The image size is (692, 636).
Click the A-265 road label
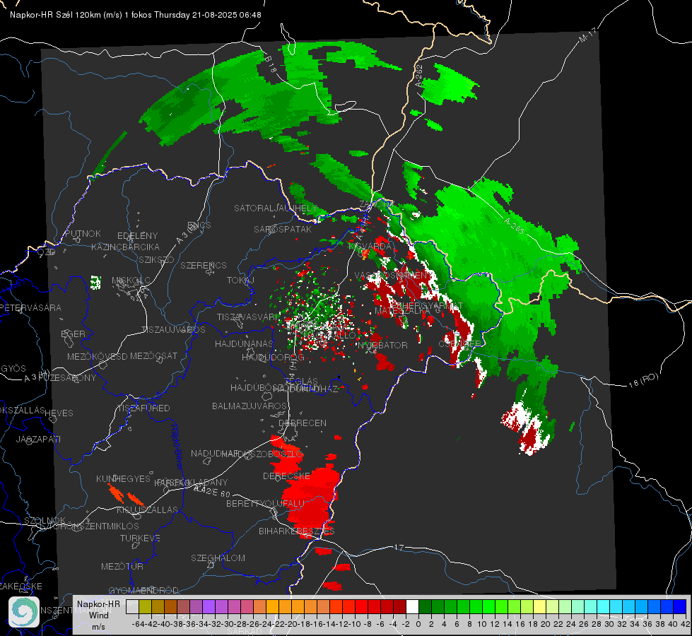[x=514, y=225]
